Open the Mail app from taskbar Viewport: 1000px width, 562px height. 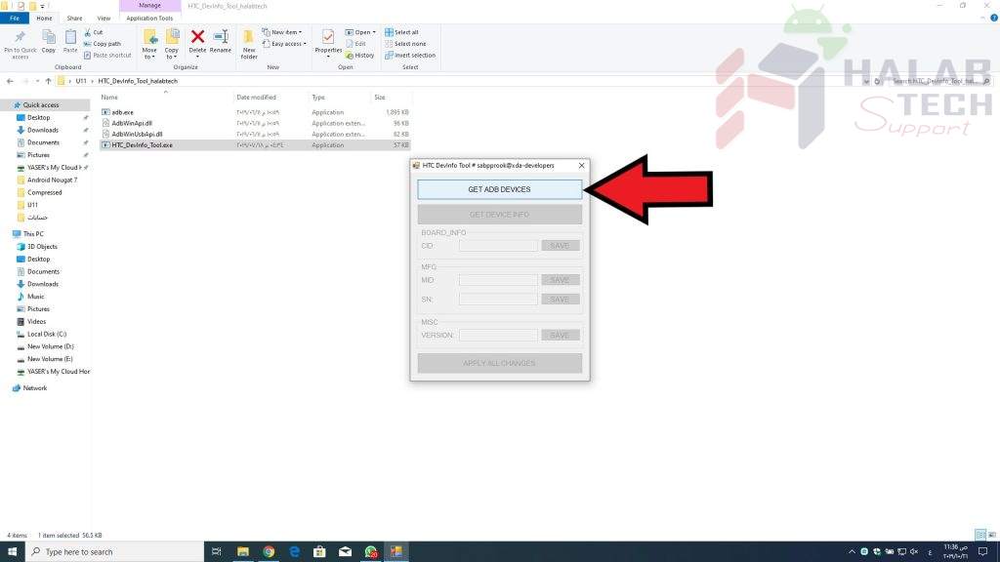click(345, 552)
